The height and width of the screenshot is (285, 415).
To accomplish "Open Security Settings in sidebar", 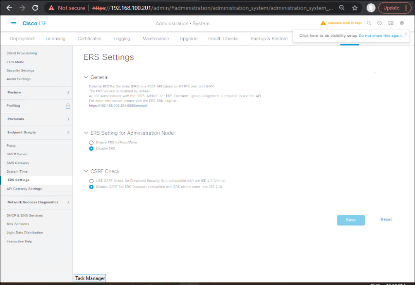I will tap(20, 71).
